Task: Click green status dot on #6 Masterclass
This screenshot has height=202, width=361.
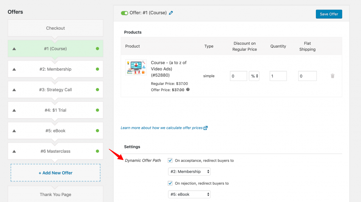Action: click(x=97, y=151)
